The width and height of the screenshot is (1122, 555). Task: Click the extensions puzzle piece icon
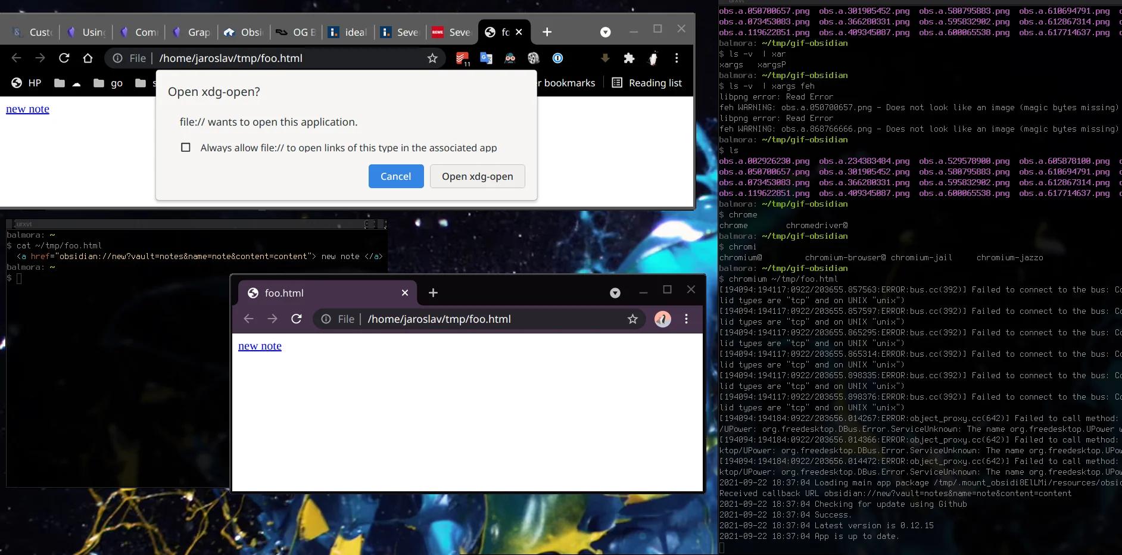coord(629,58)
